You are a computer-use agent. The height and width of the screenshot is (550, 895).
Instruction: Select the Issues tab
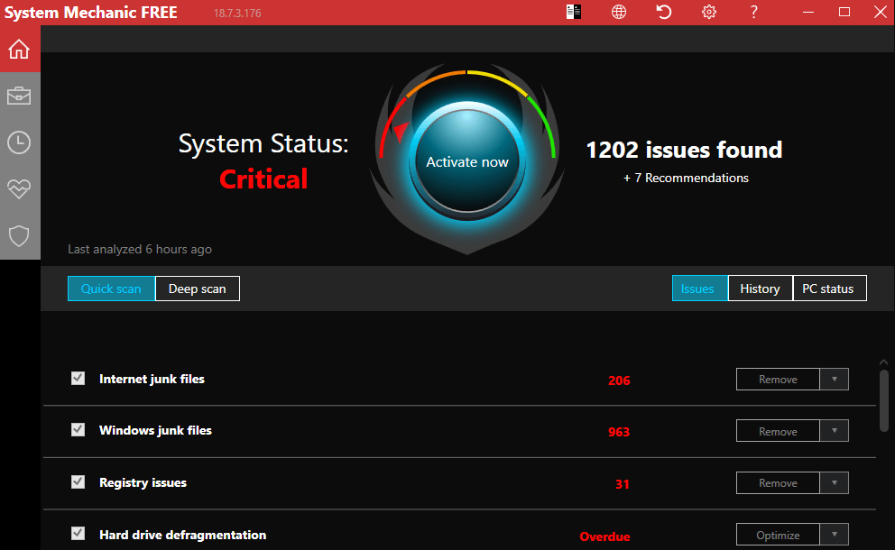click(700, 289)
